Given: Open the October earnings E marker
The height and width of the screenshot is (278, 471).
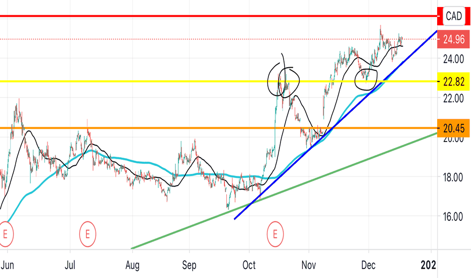Looking at the screenshot, I should pyautogui.click(x=275, y=234).
